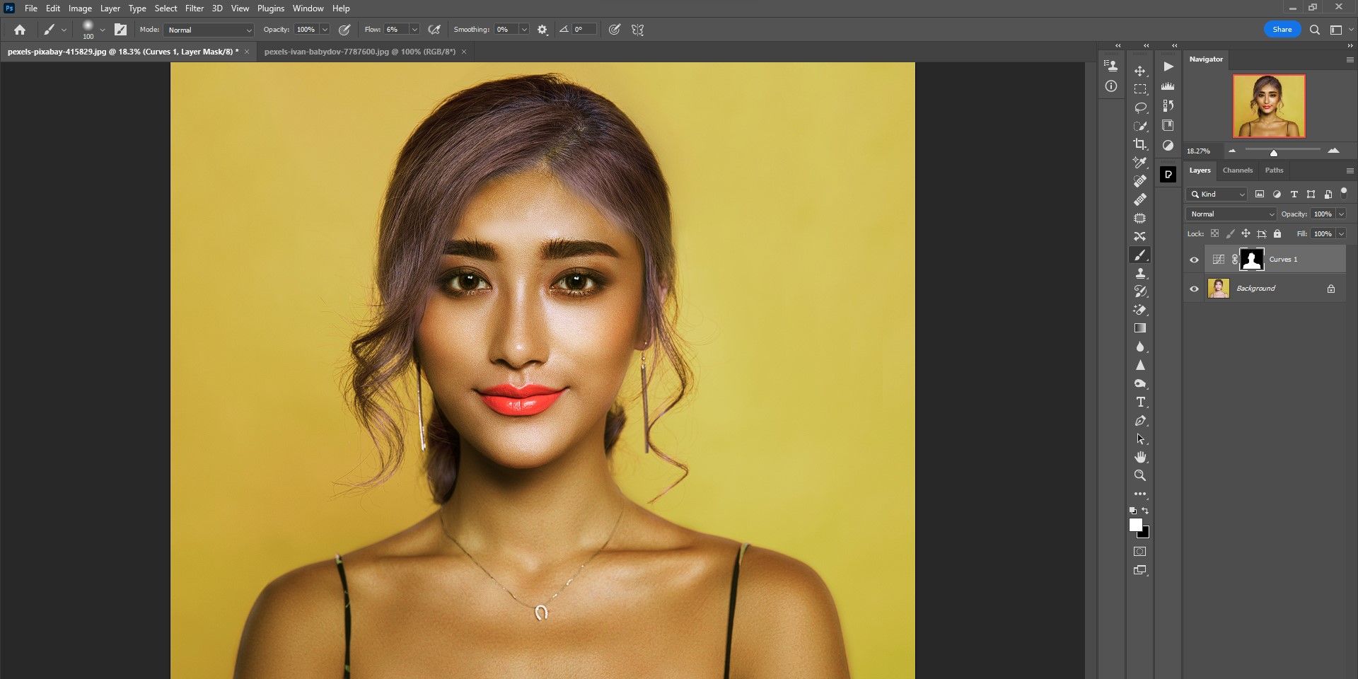Image resolution: width=1358 pixels, height=679 pixels.
Task: Select the Crop tool
Action: coord(1140,145)
